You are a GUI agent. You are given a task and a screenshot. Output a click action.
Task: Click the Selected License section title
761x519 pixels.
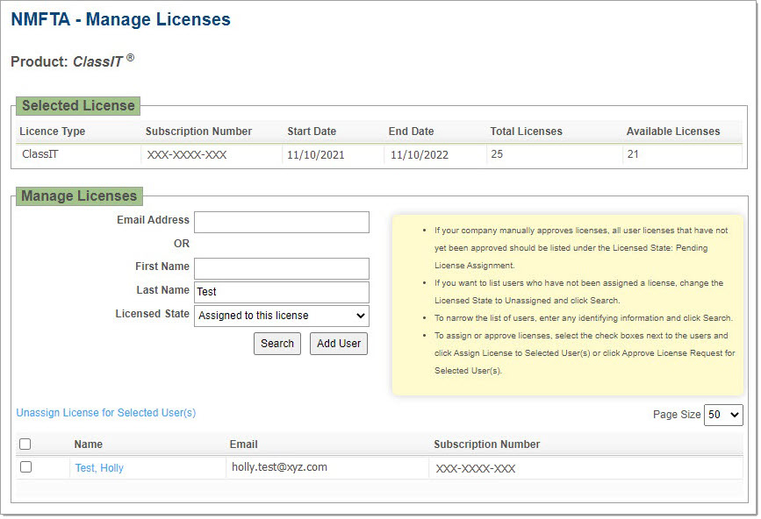click(x=78, y=106)
